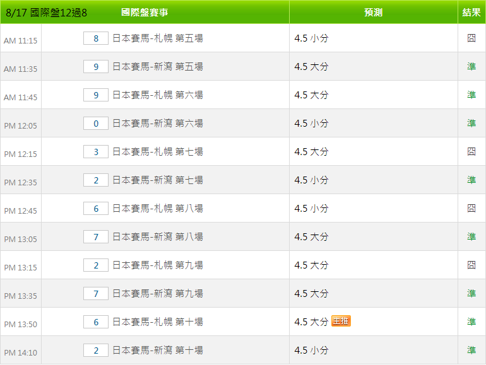The width and height of the screenshot is (486, 365).
Task: Click time PM 12:35
Action: pyautogui.click(x=20, y=183)
